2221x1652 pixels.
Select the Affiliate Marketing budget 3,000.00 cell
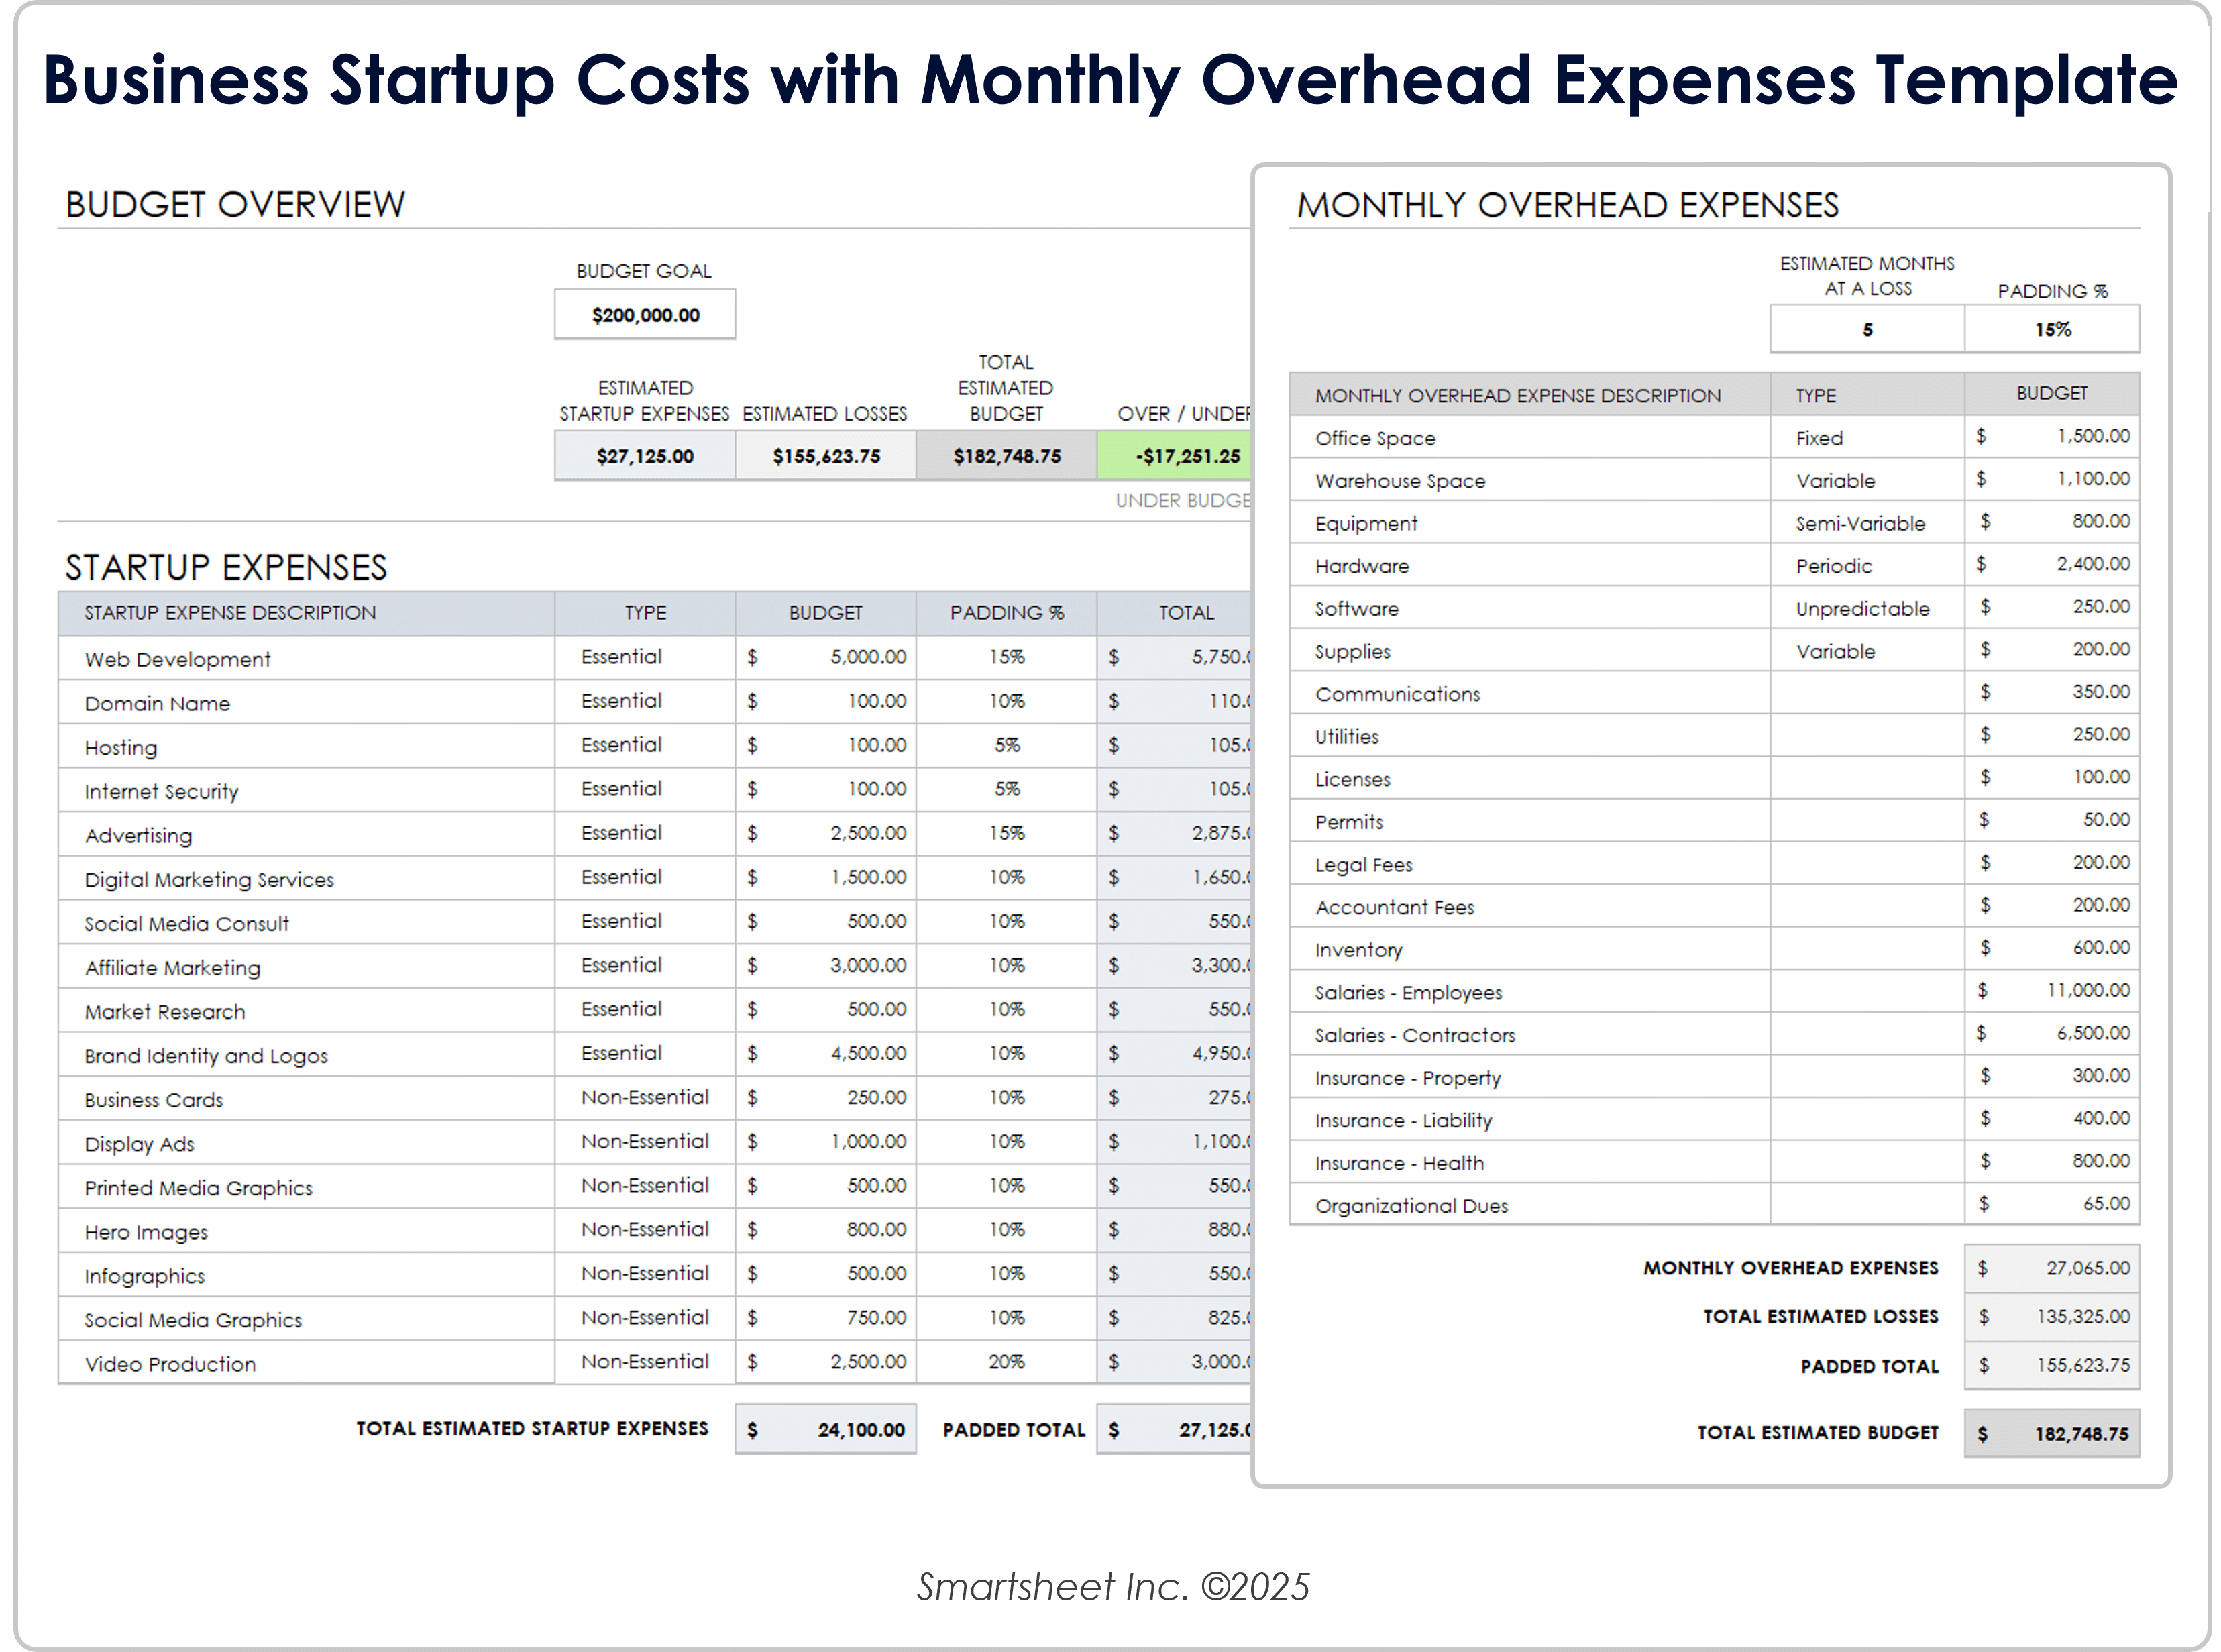[x=826, y=966]
